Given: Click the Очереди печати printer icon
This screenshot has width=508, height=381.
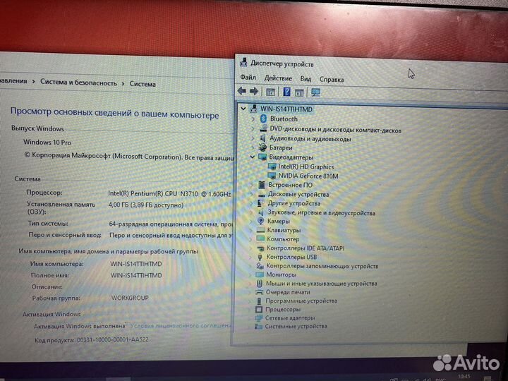Looking at the screenshot, I should click(x=259, y=292).
